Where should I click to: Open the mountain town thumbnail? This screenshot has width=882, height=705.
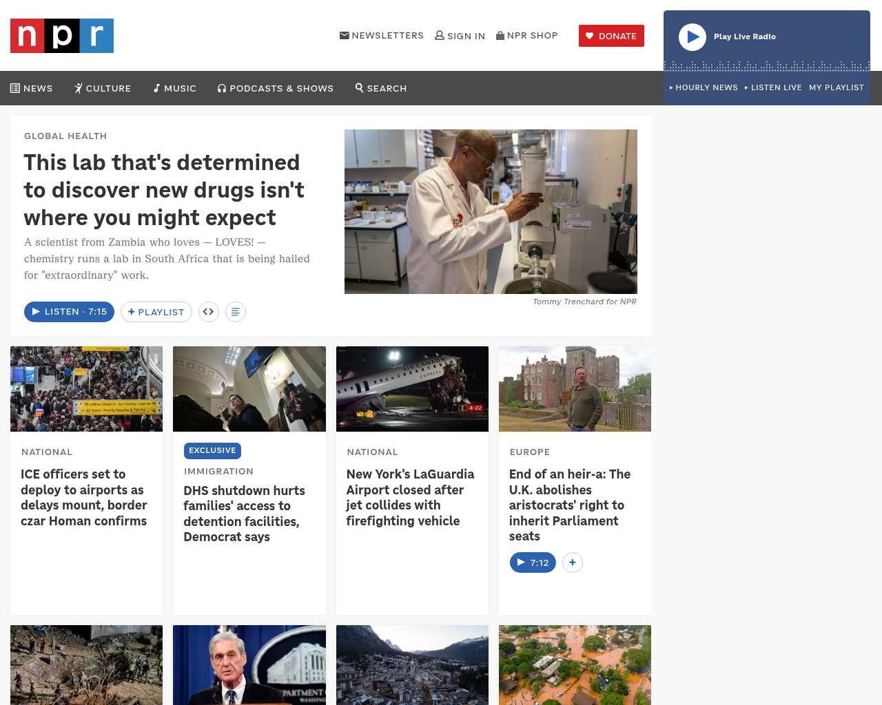pyautogui.click(x=412, y=665)
